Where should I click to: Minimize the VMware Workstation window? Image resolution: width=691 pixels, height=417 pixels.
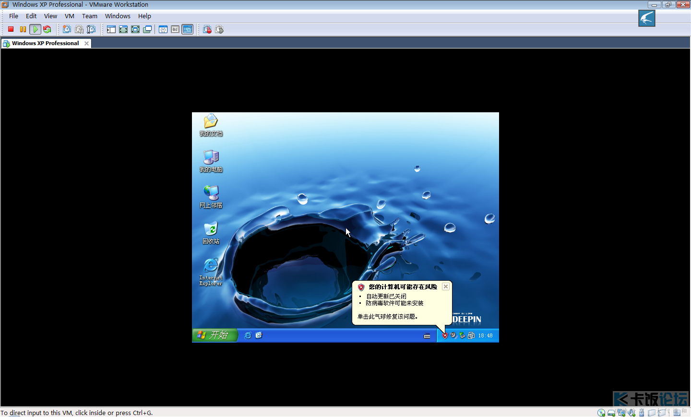coord(654,4)
